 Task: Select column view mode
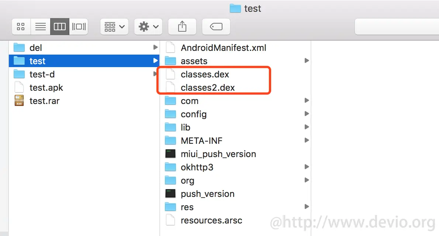59,26
